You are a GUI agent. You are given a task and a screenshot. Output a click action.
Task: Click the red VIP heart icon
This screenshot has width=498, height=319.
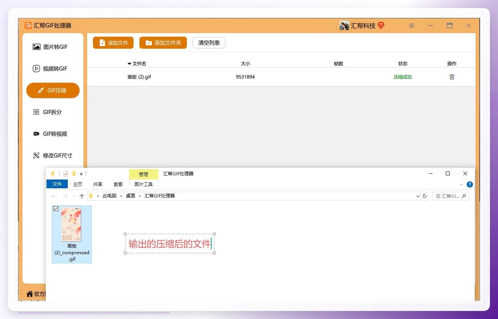click(x=381, y=26)
